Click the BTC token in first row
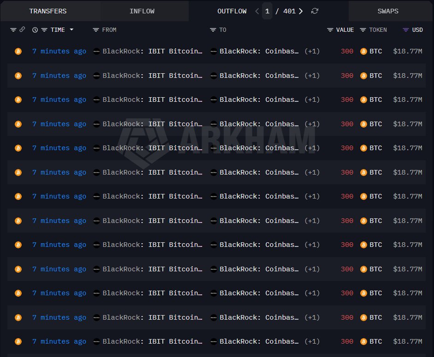This screenshot has width=434, height=357. pyautogui.click(x=371, y=51)
